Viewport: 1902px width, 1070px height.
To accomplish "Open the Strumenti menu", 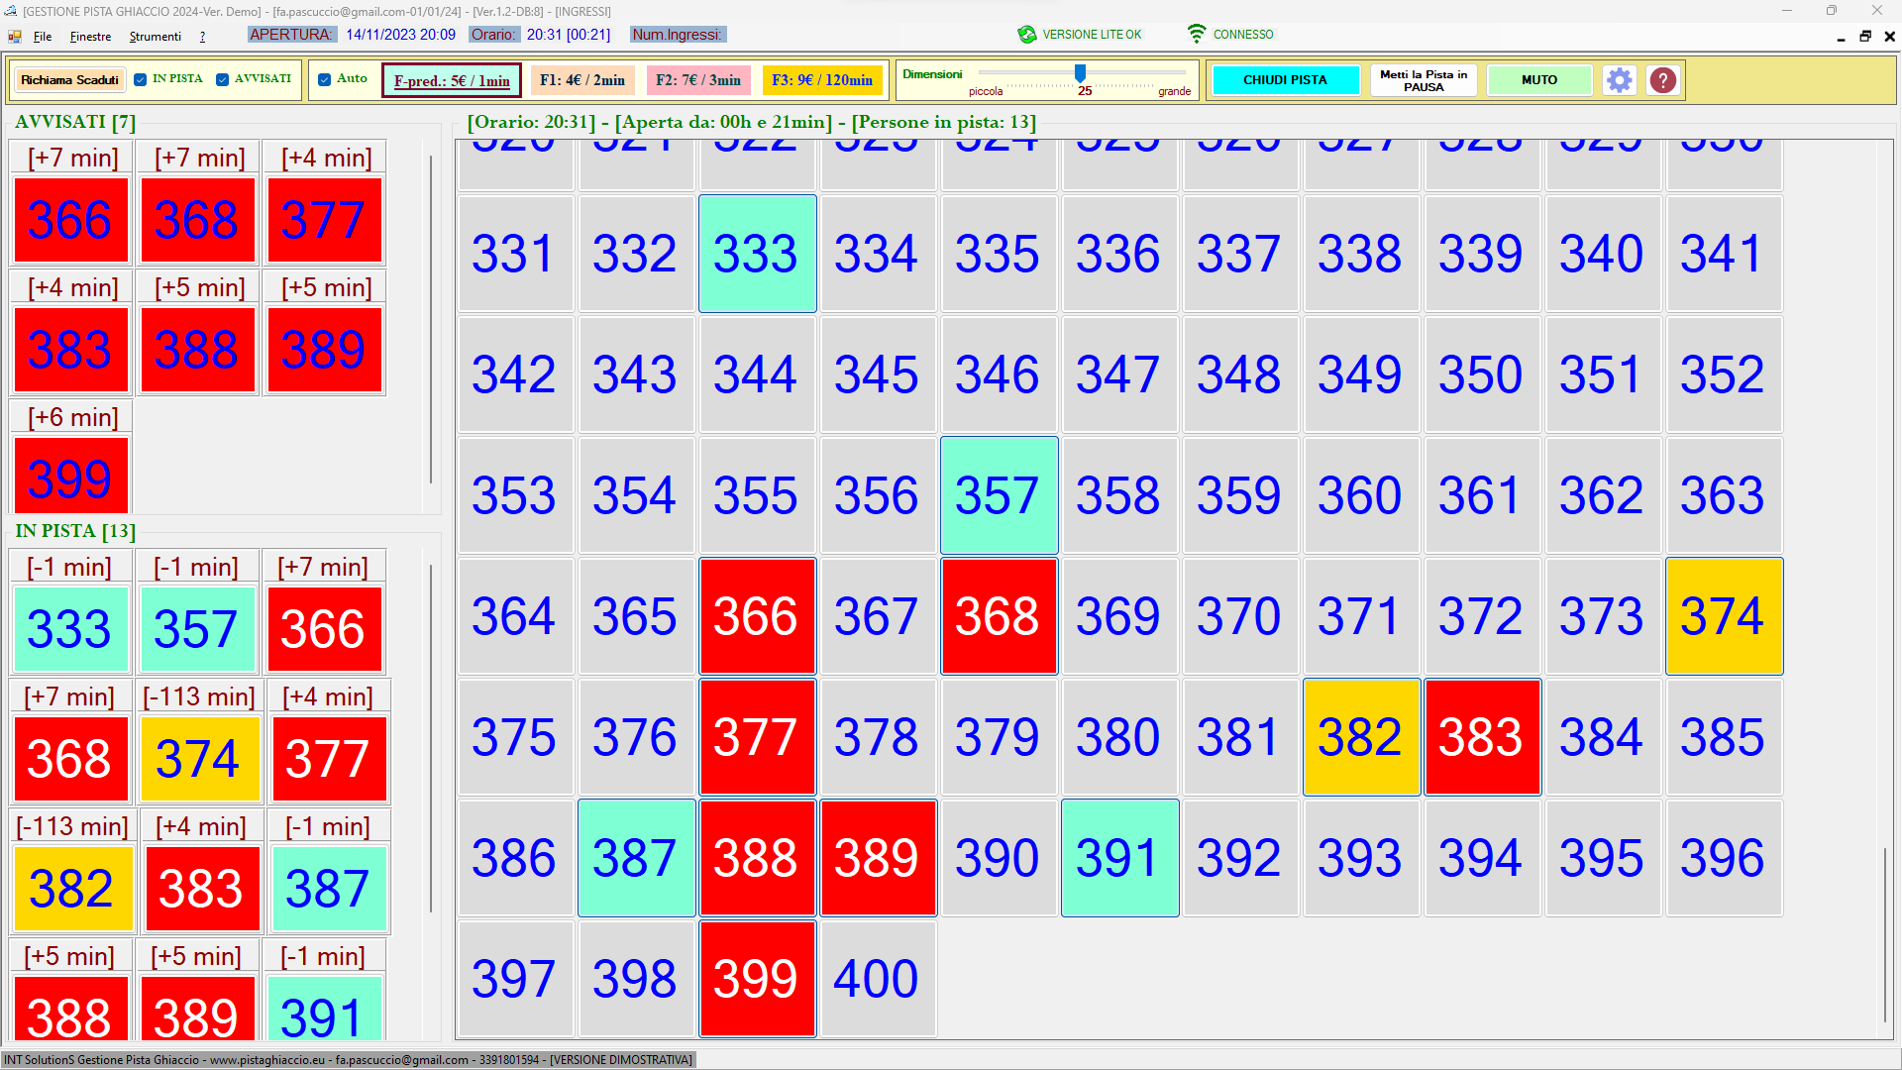I will (156, 37).
